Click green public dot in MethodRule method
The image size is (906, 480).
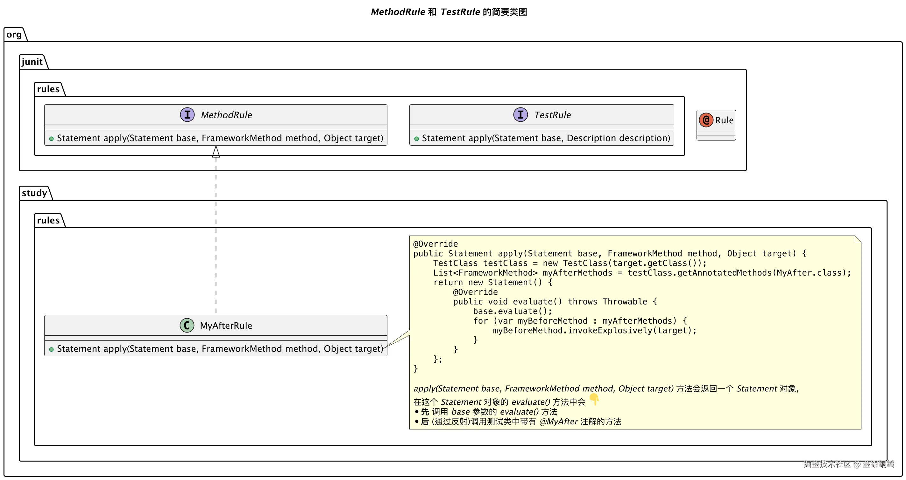51,139
